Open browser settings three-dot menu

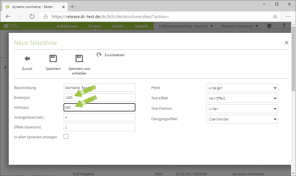click(x=288, y=16)
